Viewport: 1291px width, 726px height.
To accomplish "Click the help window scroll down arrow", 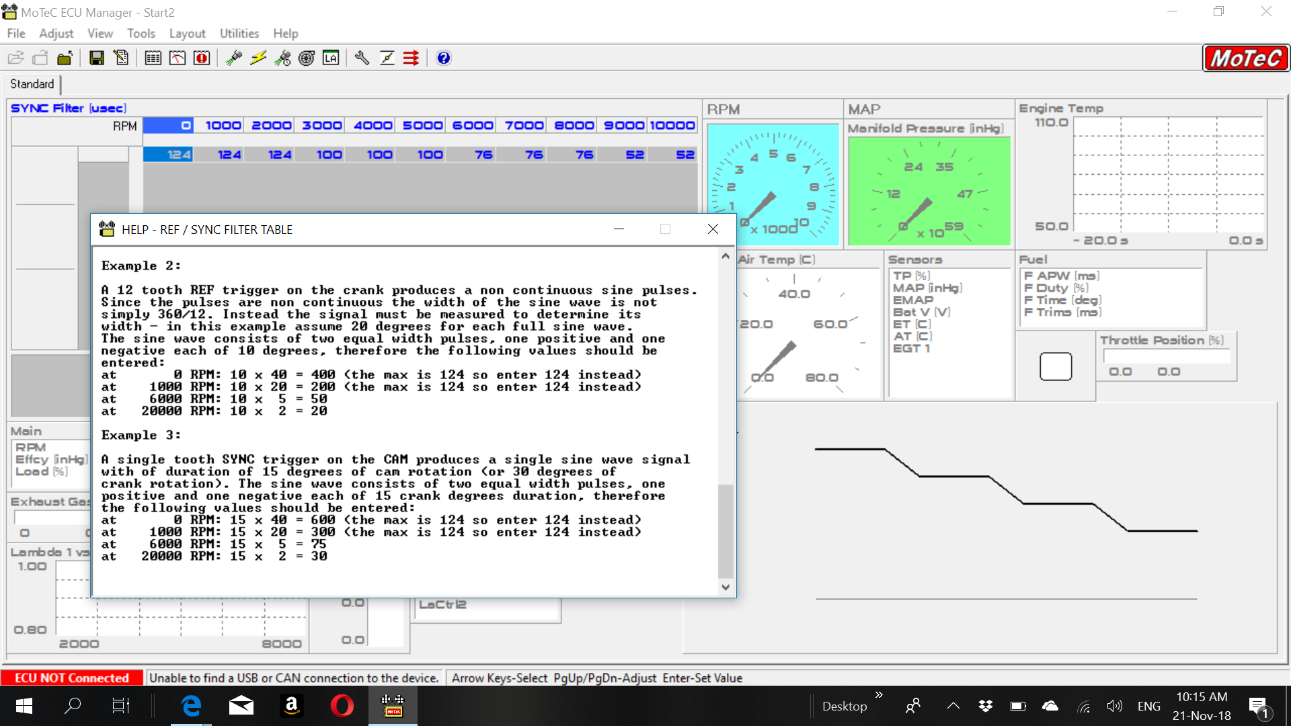I will (726, 587).
